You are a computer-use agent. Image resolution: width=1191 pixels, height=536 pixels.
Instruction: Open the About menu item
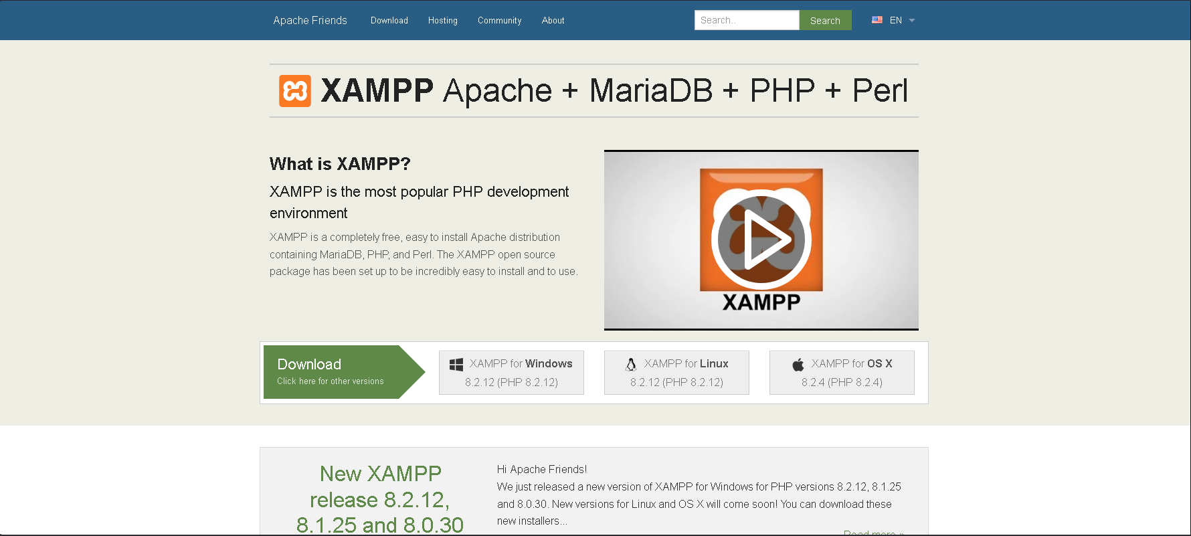pos(553,21)
